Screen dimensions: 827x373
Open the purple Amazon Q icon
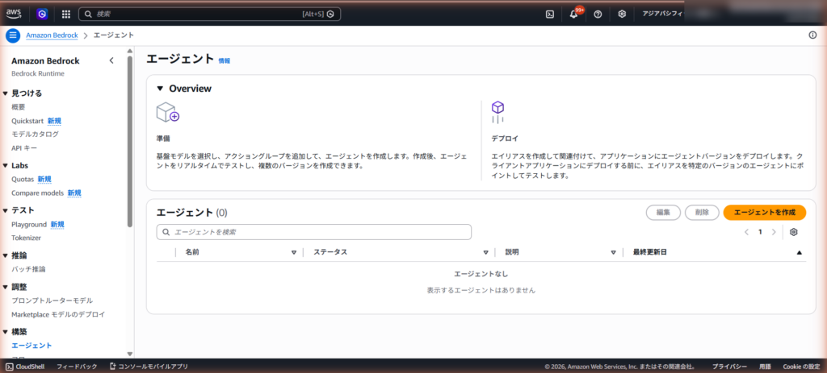pos(42,15)
